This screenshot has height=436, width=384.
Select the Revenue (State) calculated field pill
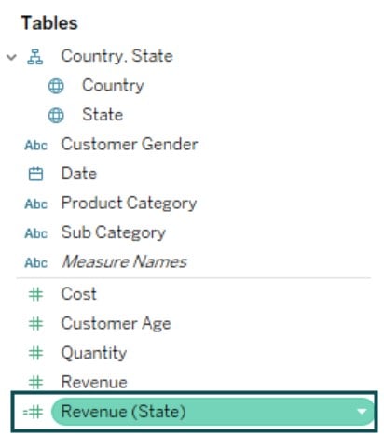pyautogui.click(x=213, y=412)
